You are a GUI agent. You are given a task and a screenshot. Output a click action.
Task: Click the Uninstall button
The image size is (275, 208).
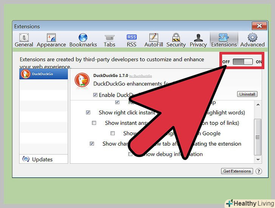click(247, 94)
